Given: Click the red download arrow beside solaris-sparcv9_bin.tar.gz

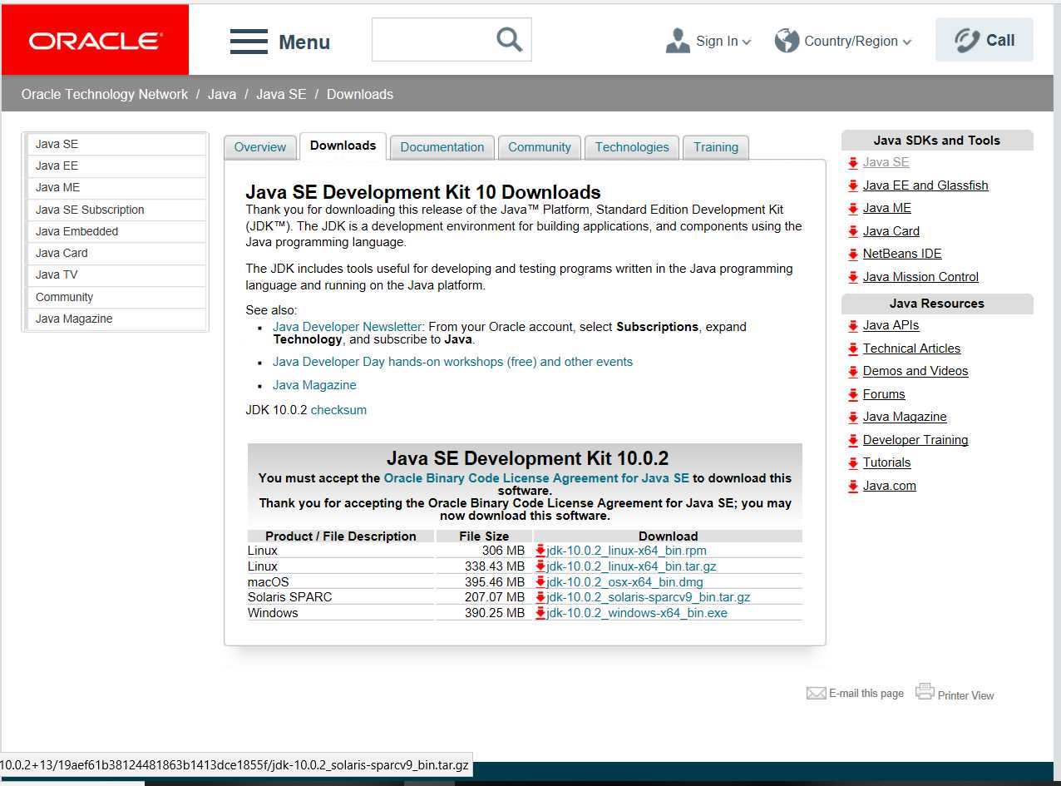Looking at the screenshot, I should click(540, 596).
